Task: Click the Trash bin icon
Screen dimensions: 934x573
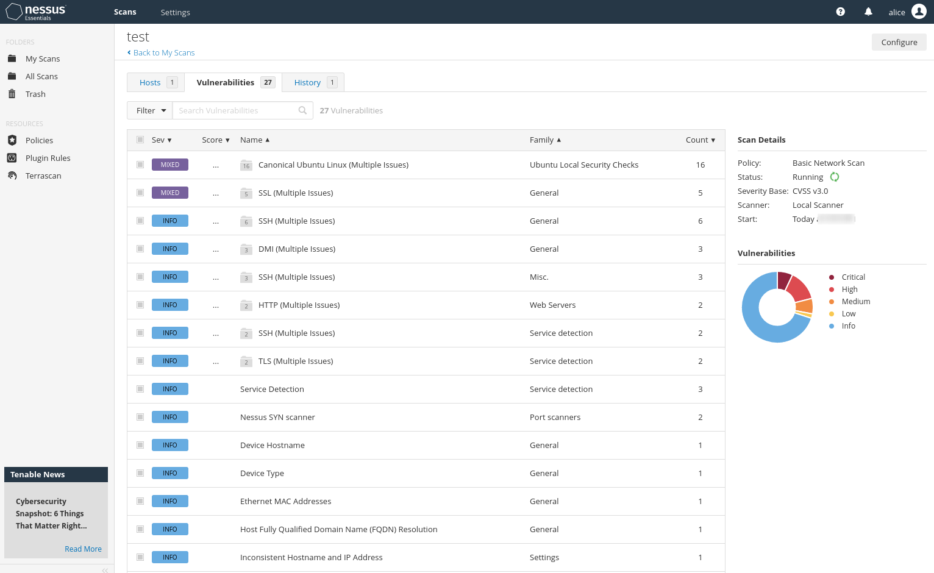Action: click(12, 94)
